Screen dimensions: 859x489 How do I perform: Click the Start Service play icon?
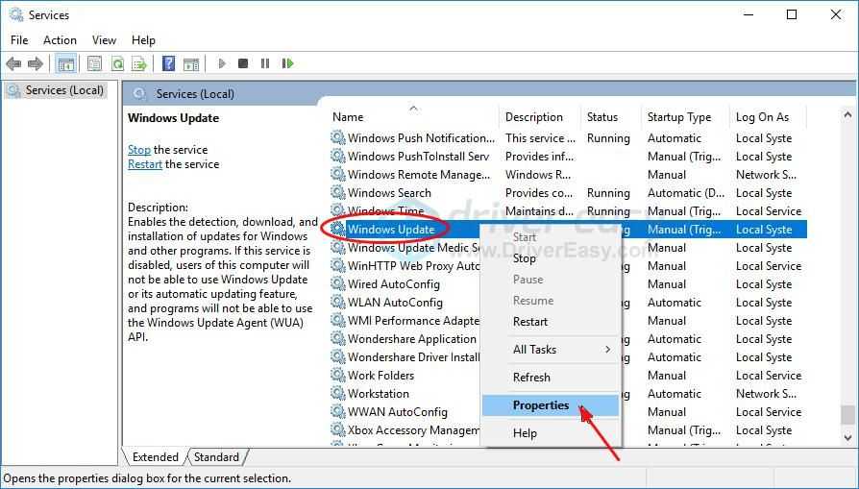coord(222,64)
